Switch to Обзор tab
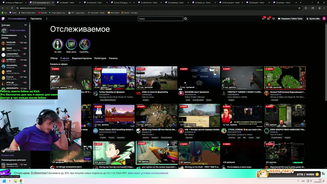Screen dimensions: 327x184 tap(54, 58)
